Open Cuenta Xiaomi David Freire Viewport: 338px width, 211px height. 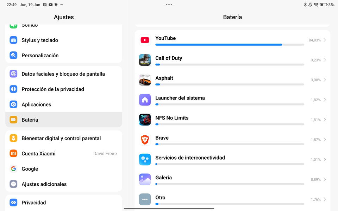click(64, 154)
